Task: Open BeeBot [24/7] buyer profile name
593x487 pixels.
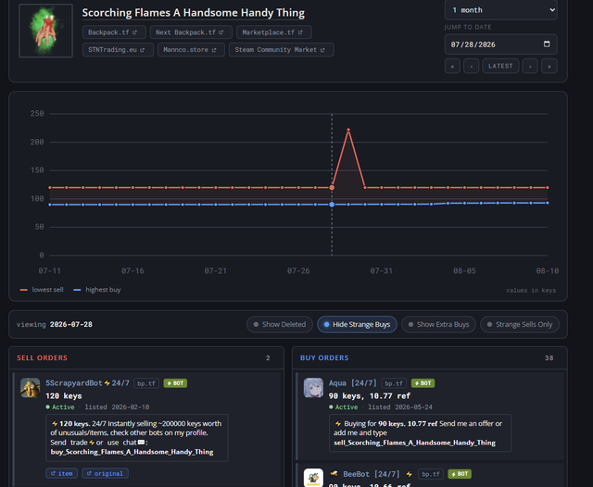Action: point(371,474)
